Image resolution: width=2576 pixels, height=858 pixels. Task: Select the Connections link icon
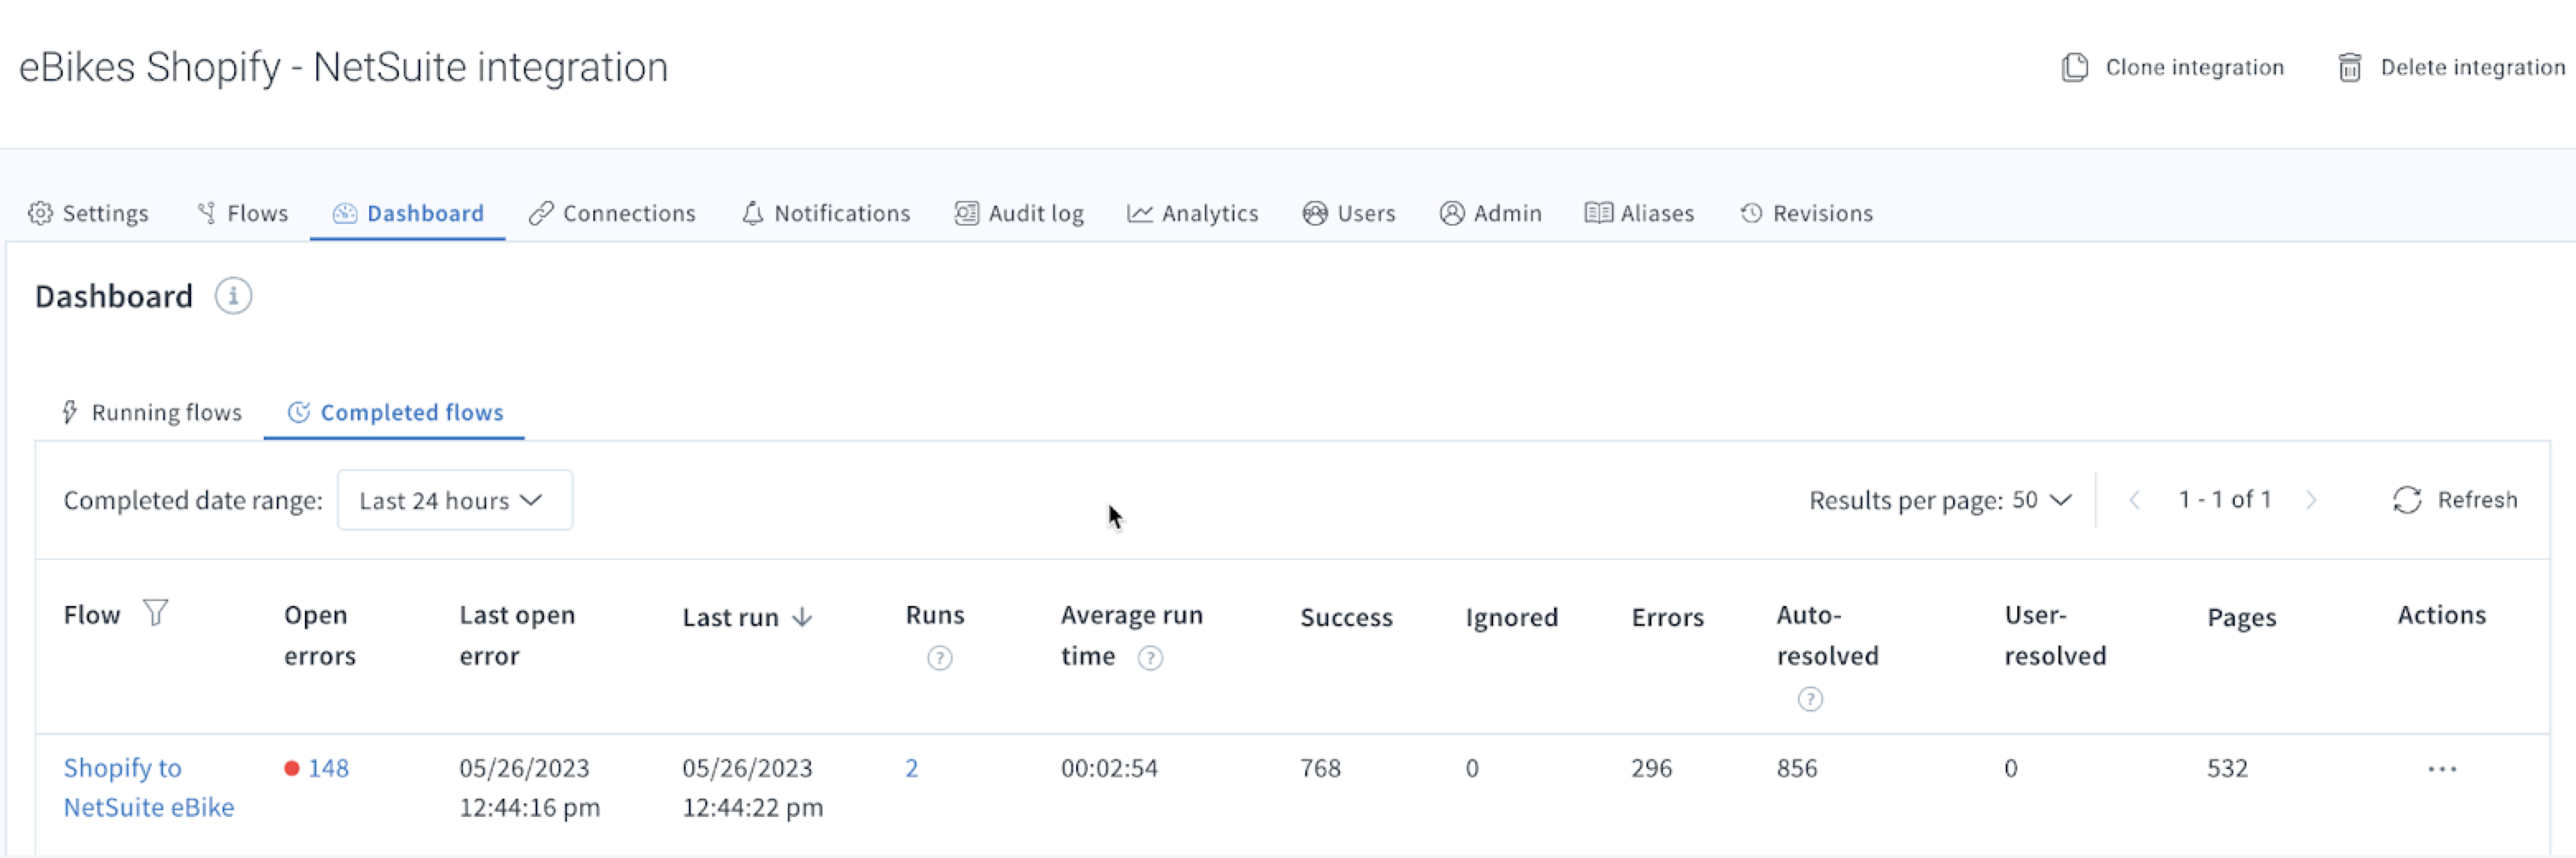click(541, 212)
